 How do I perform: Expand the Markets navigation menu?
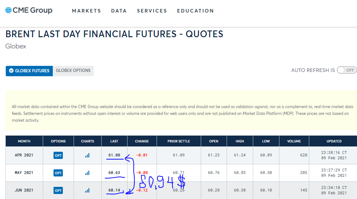(x=86, y=11)
